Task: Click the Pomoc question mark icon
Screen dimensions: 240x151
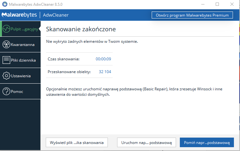Action: coord(6,91)
